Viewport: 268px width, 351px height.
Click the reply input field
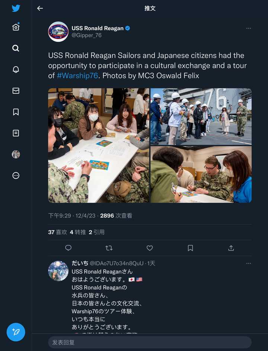150,342
